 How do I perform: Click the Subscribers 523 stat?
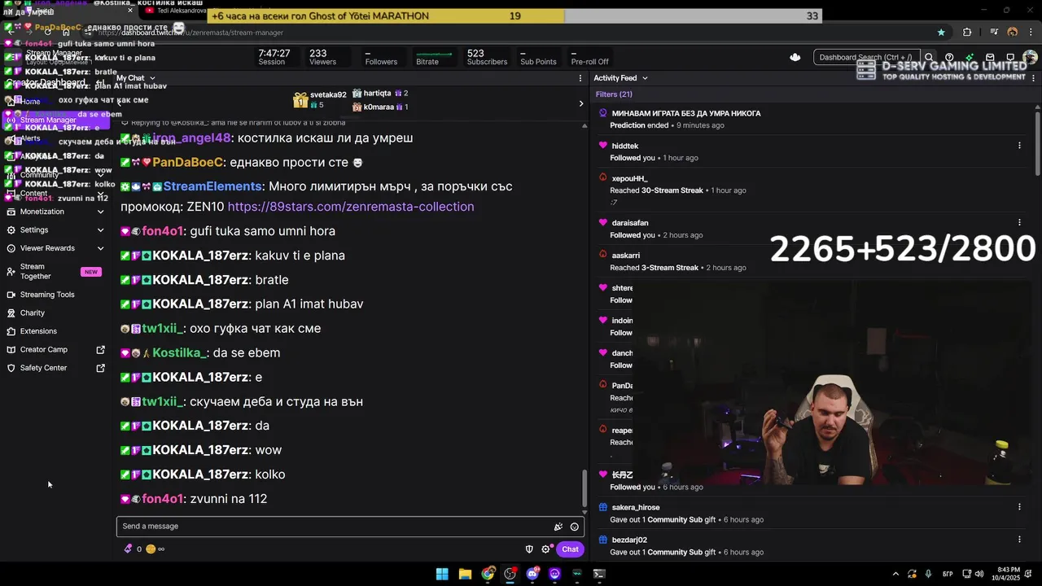click(x=487, y=57)
